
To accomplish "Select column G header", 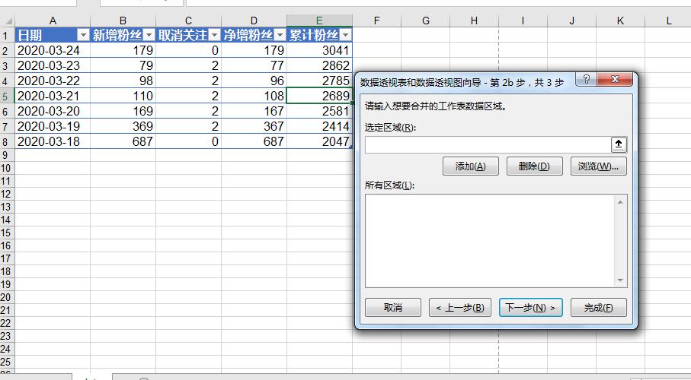I will (x=426, y=21).
